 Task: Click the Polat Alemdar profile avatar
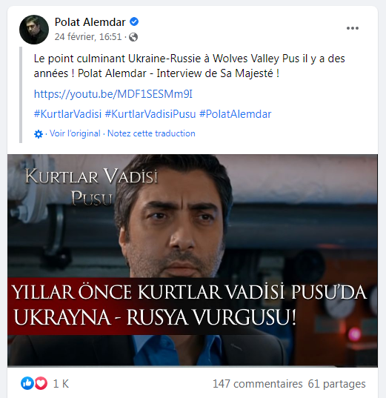coord(34,30)
